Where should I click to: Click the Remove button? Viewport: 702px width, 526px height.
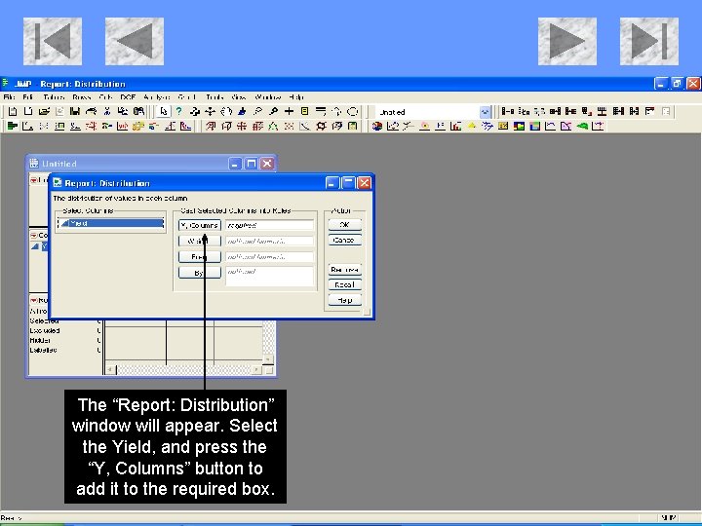(344, 270)
